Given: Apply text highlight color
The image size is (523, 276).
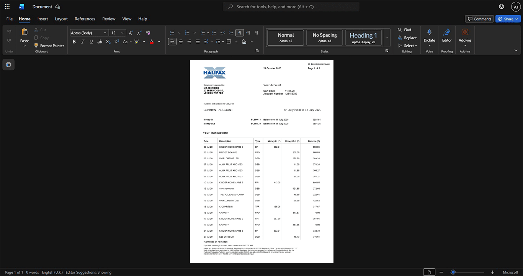Looking at the screenshot, I should click(x=137, y=41).
